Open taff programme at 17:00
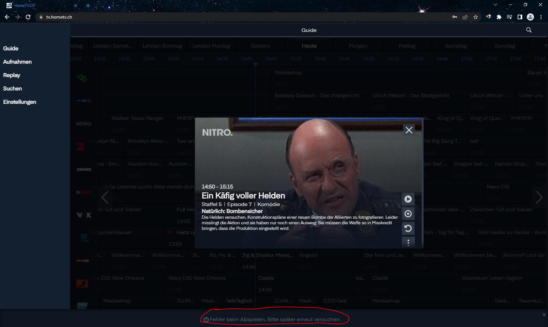 click(507, 147)
